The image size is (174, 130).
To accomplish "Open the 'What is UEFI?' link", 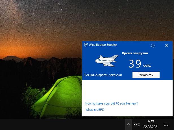I will coord(95,110).
